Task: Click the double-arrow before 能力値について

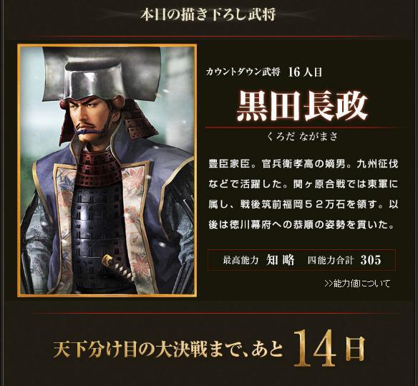Action: [329, 284]
